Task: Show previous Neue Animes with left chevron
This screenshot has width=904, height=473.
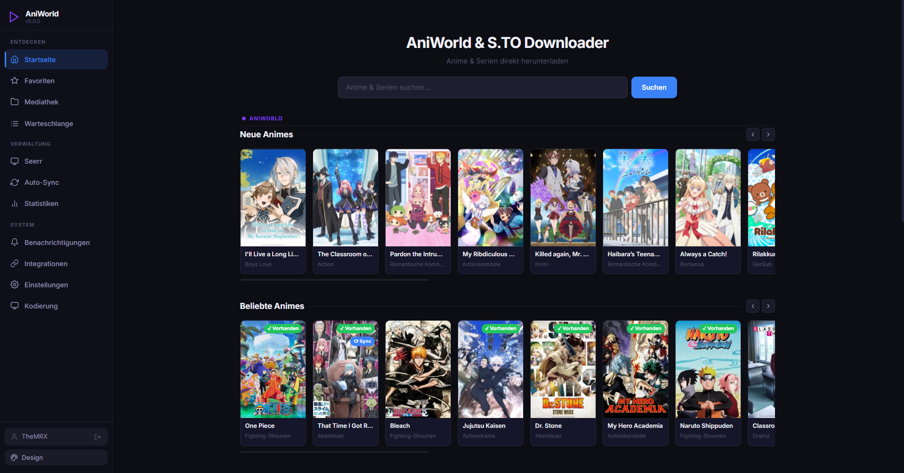Action: tap(753, 134)
